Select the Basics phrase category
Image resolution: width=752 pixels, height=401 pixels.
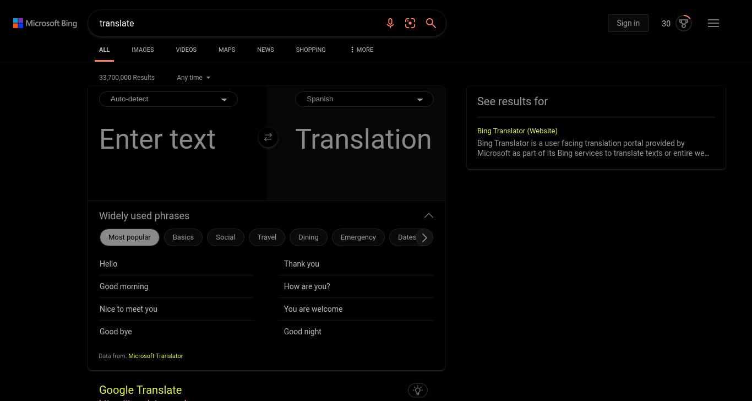[183, 237]
